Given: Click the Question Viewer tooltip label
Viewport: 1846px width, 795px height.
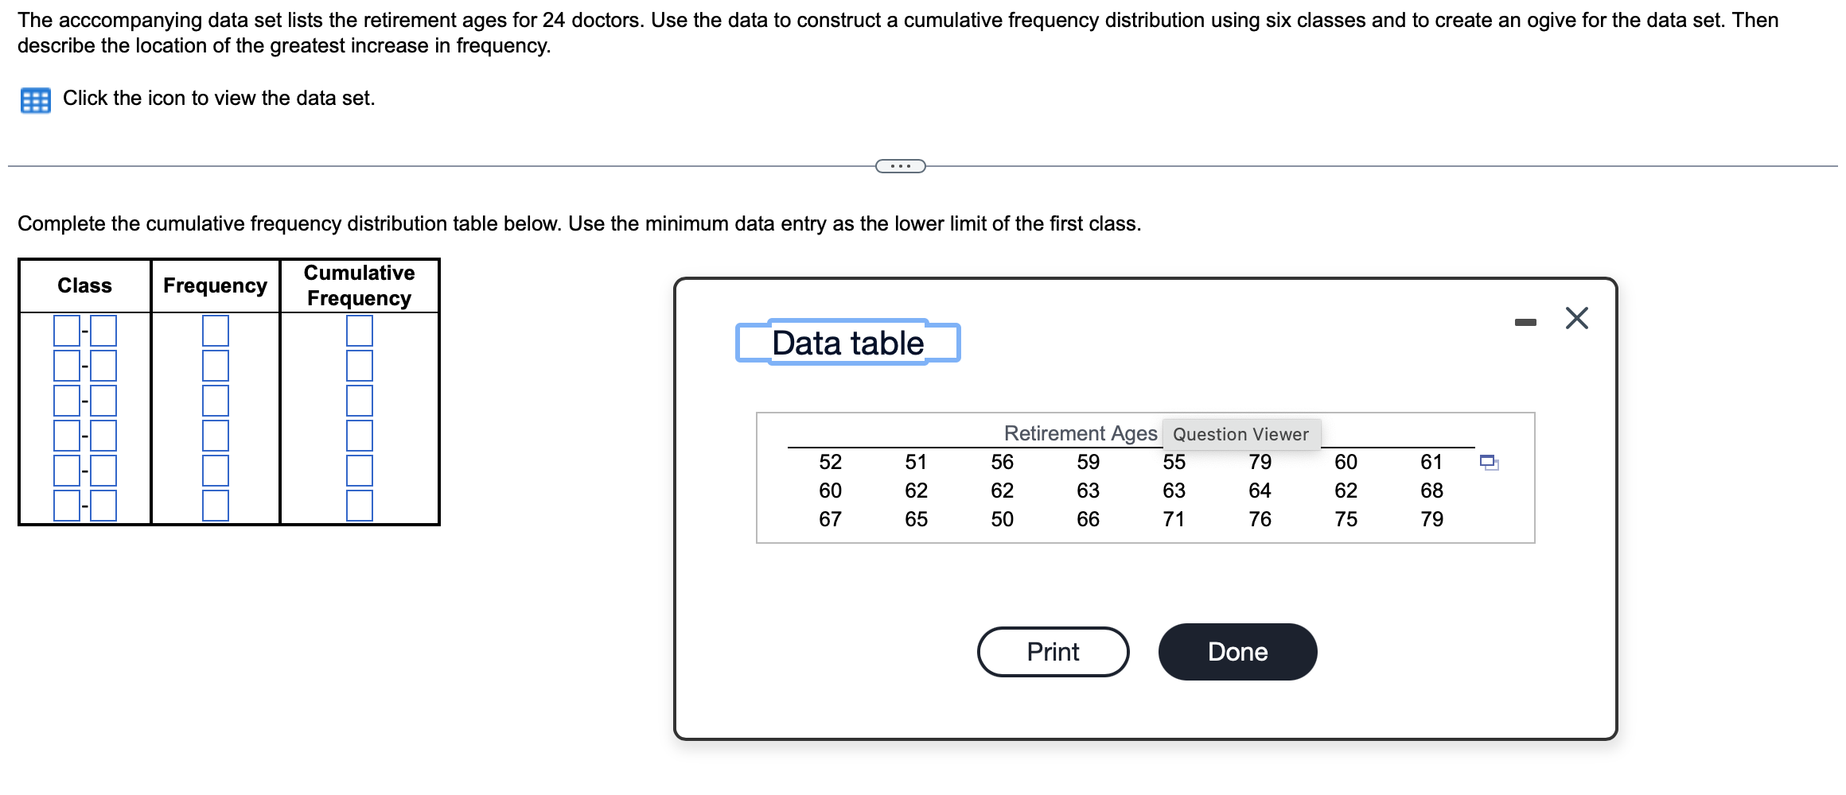Looking at the screenshot, I should point(1240,434).
